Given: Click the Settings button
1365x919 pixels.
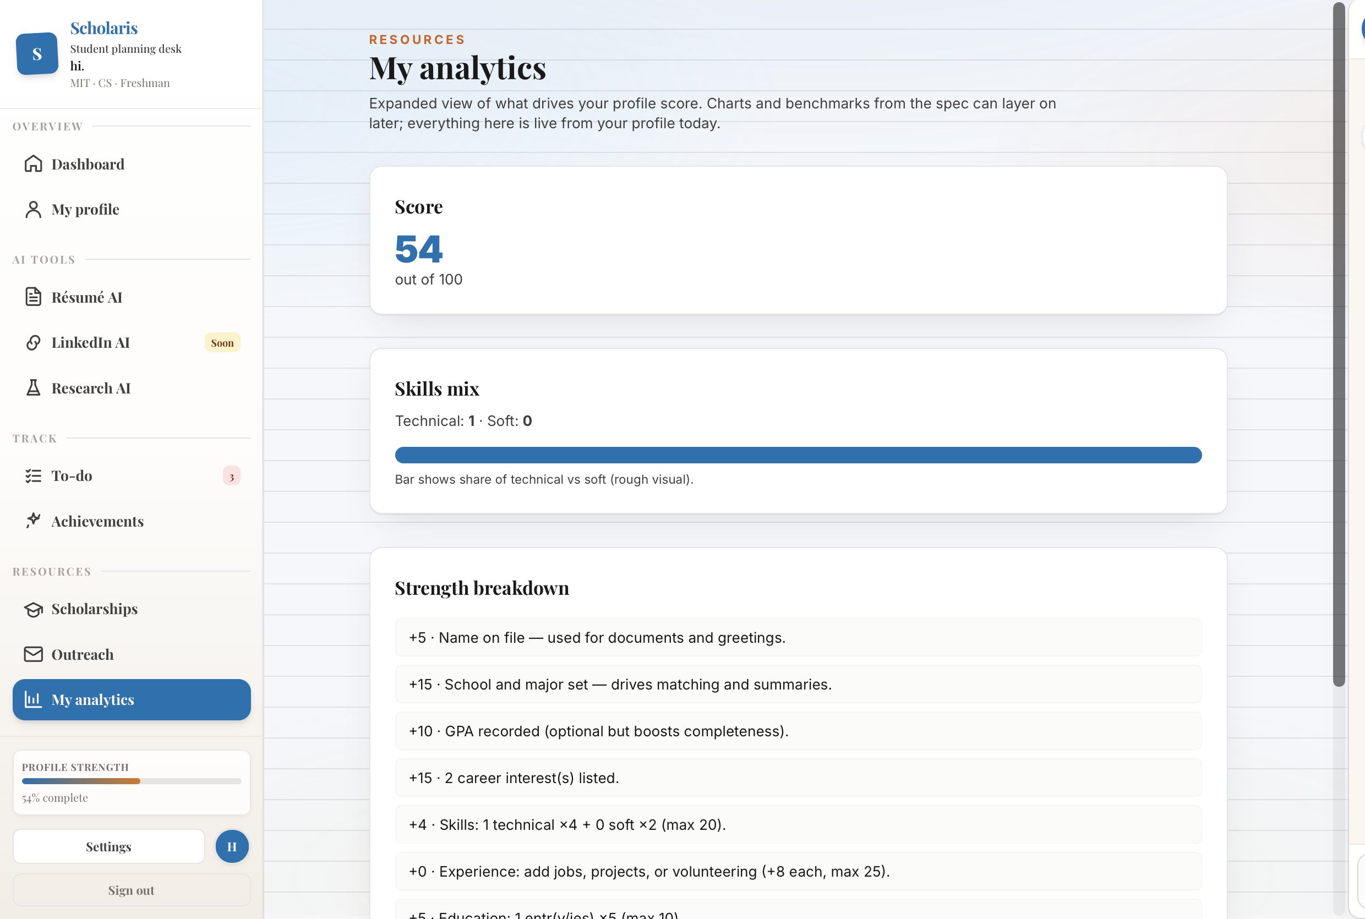Looking at the screenshot, I should tap(108, 846).
